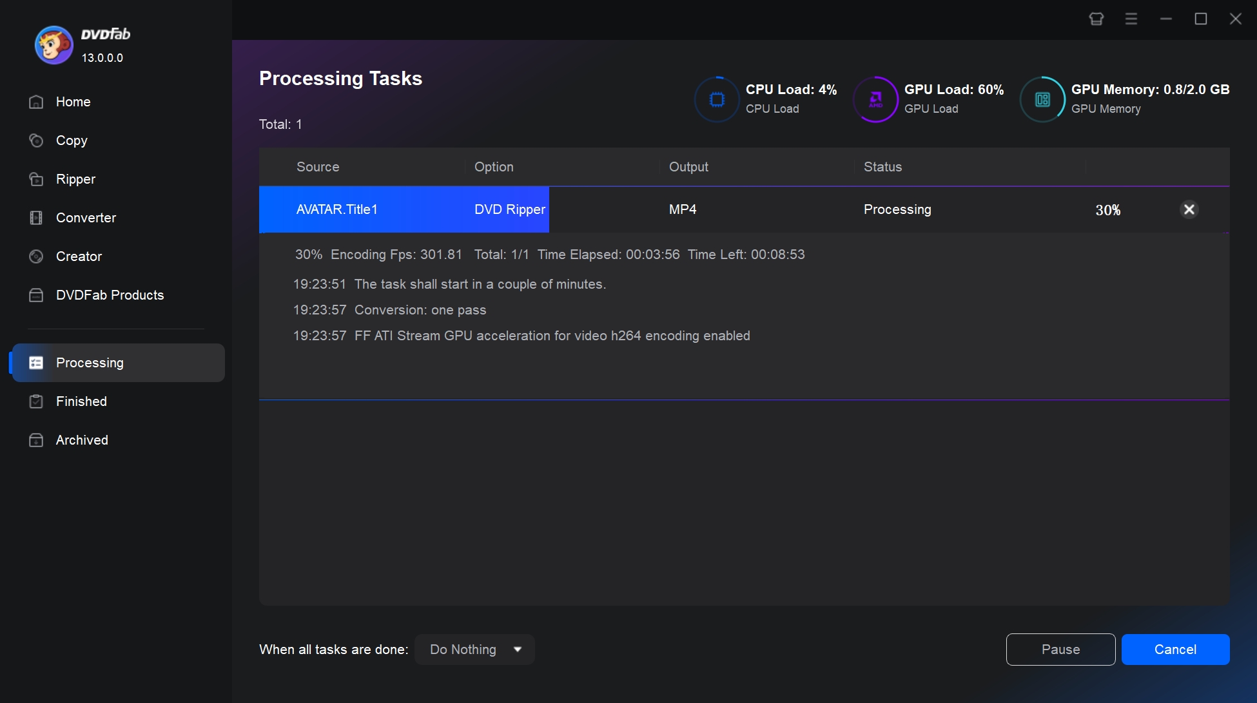Screen dimensions: 1257x703
Task: Select the Converter icon
Action: [35, 217]
